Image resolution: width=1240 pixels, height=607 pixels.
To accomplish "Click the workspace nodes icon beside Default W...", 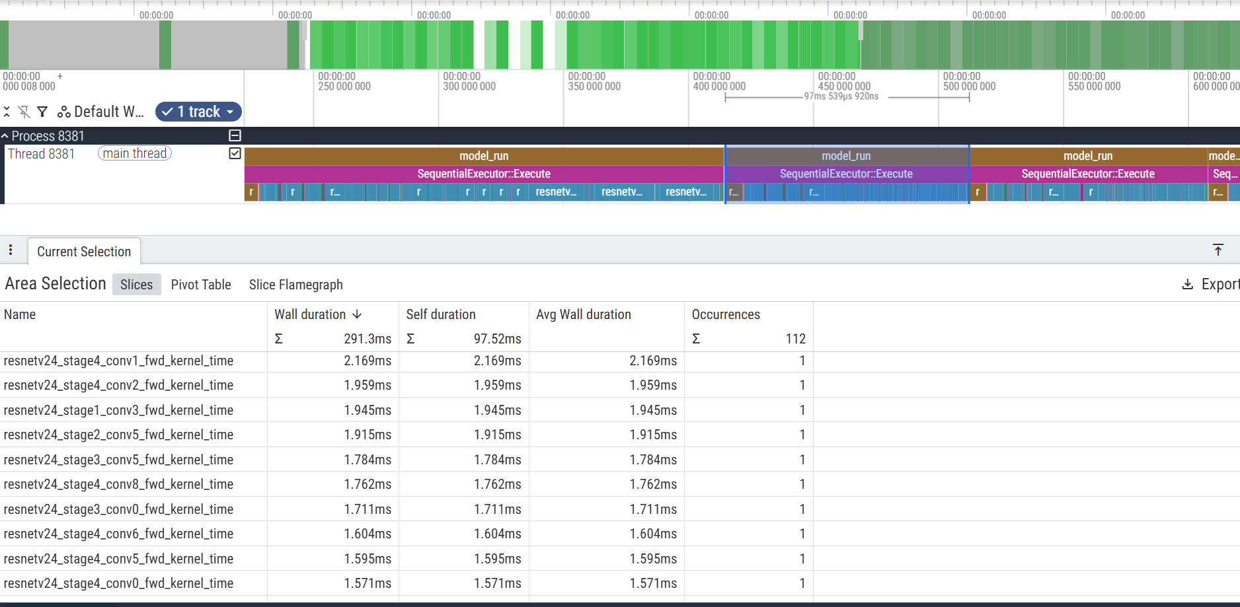I will click(64, 112).
